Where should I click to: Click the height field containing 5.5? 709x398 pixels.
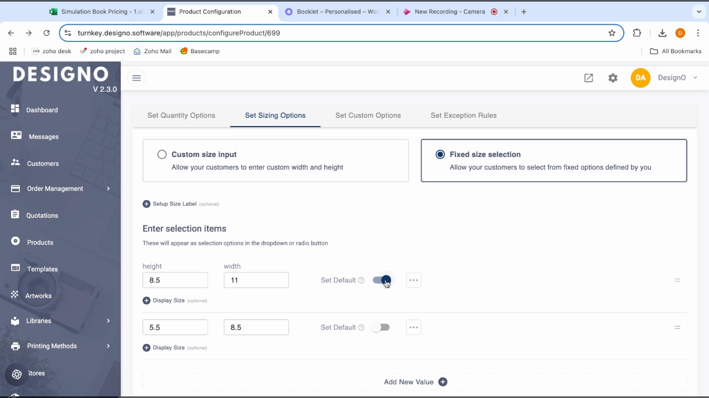pos(175,327)
